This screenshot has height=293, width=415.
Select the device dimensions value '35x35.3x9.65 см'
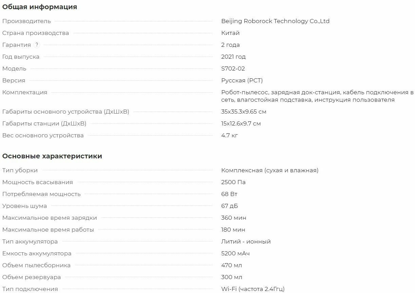tap(244, 112)
